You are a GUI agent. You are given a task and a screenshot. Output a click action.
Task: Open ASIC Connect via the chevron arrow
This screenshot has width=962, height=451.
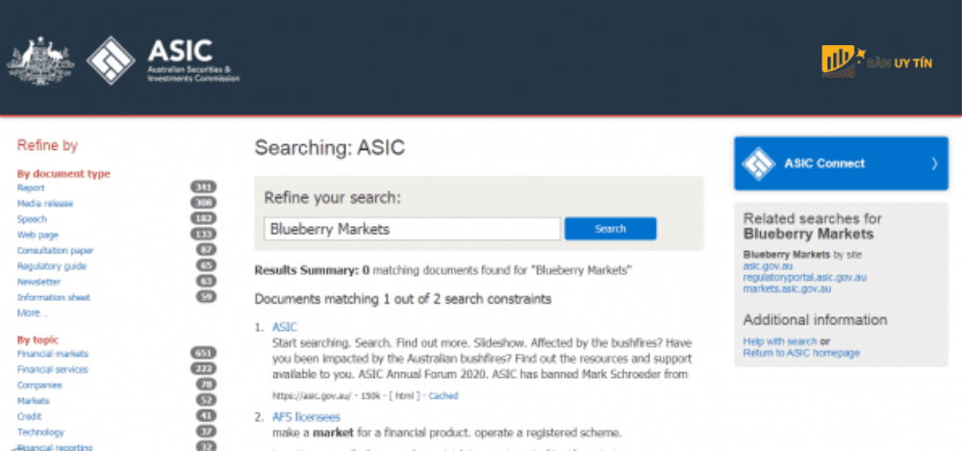click(x=934, y=163)
